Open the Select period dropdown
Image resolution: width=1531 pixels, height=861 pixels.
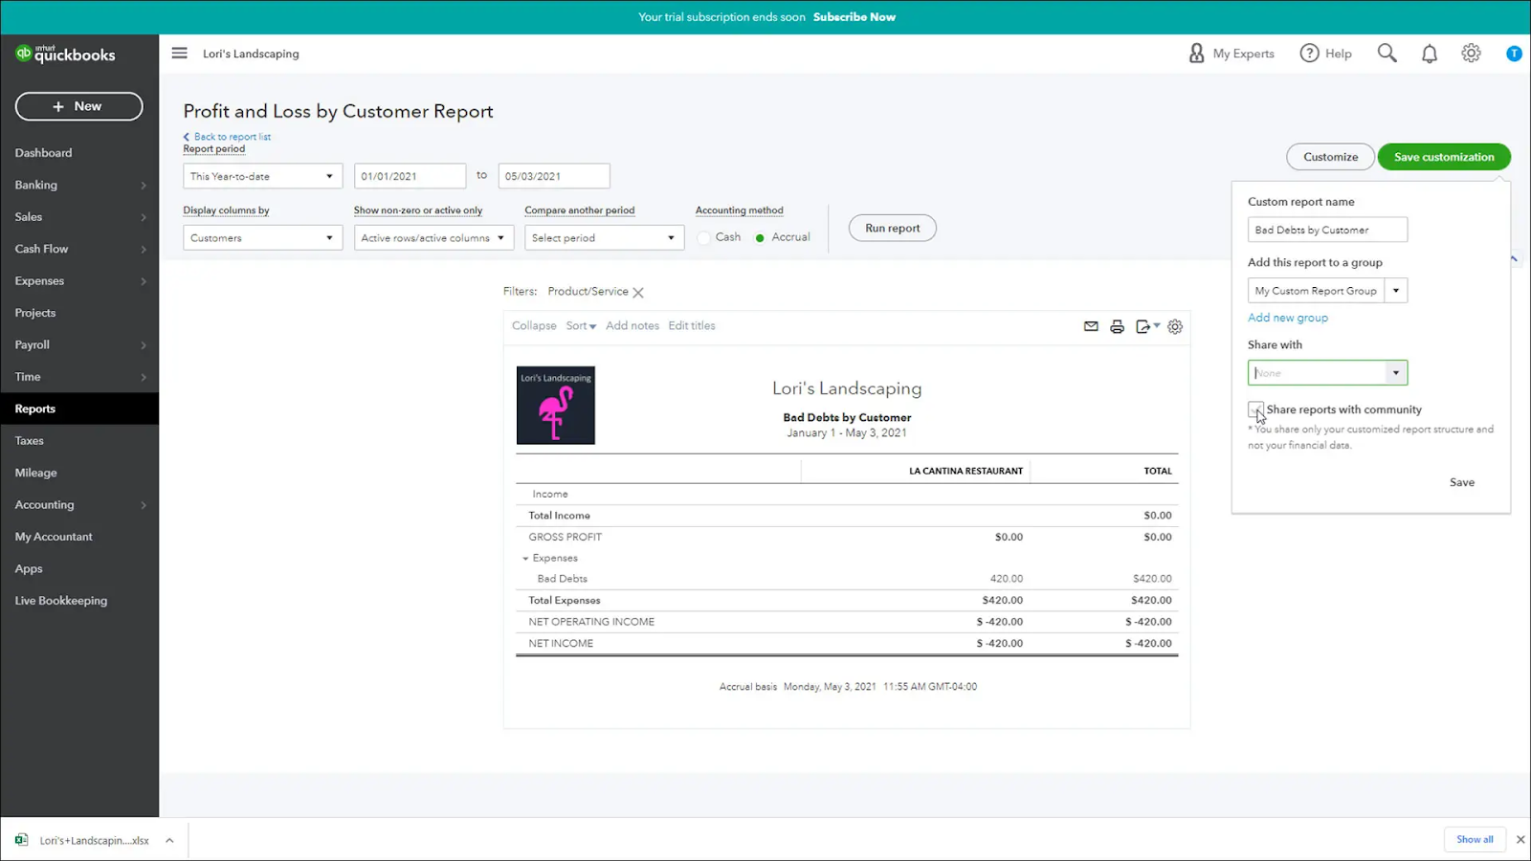[x=604, y=237]
